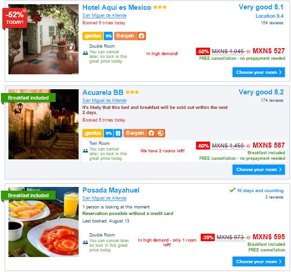Click help icon on -52% TODAY badge
Image resolution: width=291 pixels, height=272 pixels.
tap(24, 10)
